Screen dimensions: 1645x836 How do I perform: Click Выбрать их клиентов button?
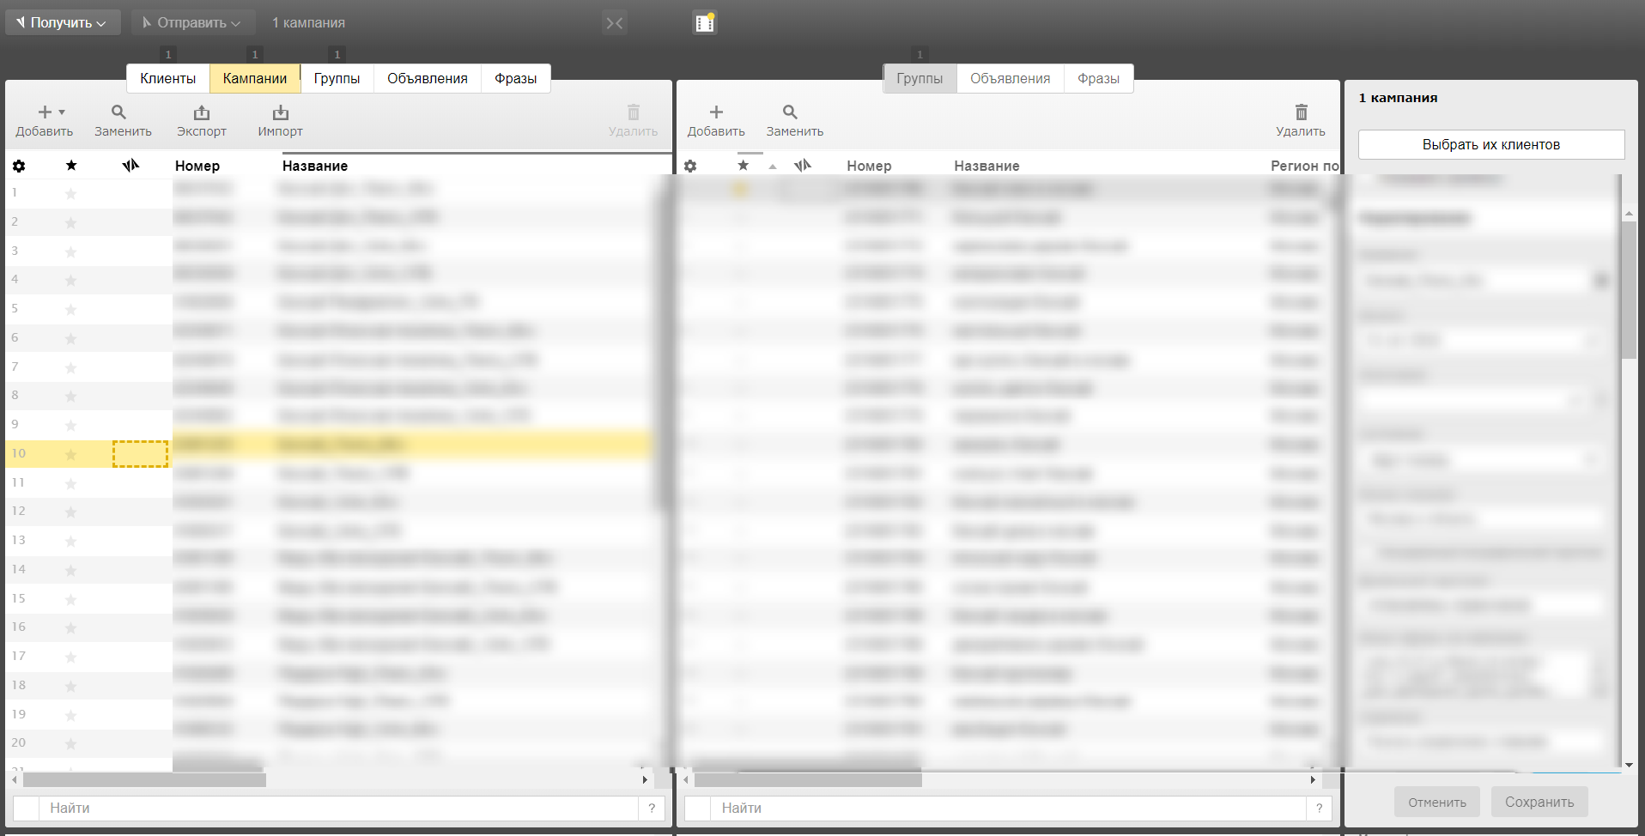tap(1490, 144)
